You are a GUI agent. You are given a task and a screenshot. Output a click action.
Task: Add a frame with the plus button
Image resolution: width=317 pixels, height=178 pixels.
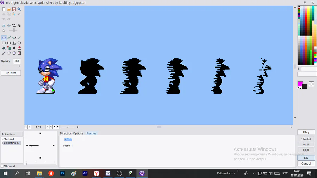click(x=54, y=127)
